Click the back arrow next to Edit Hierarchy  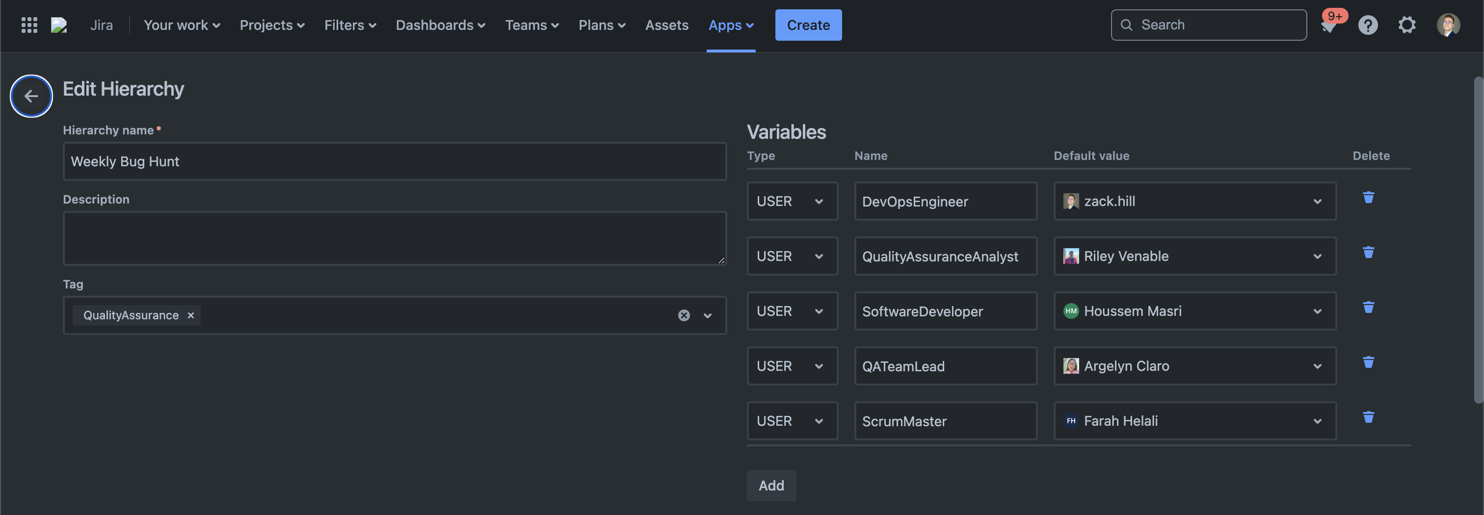[31, 96]
